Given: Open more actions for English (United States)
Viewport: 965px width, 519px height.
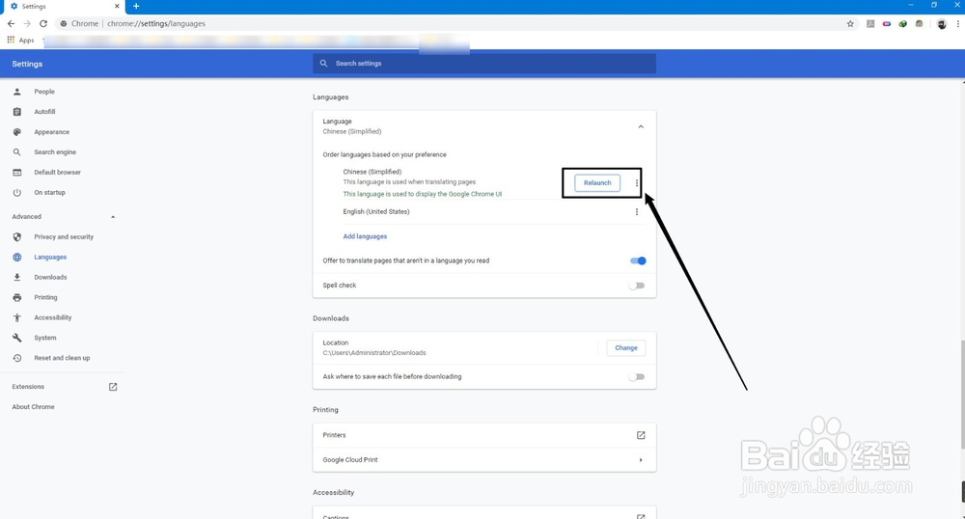Looking at the screenshot, I should click(636, 211).
